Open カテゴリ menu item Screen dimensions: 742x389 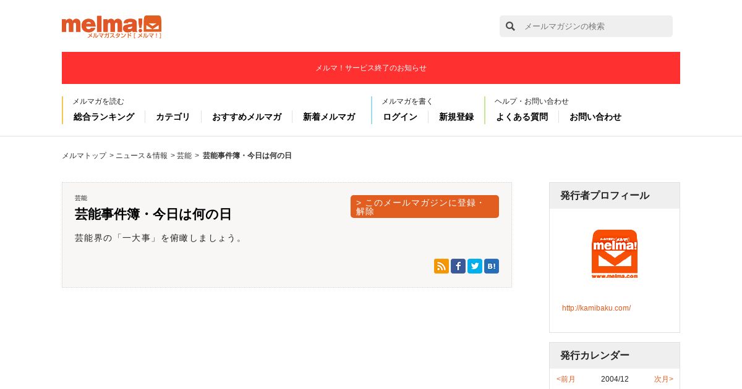point(173,117)
